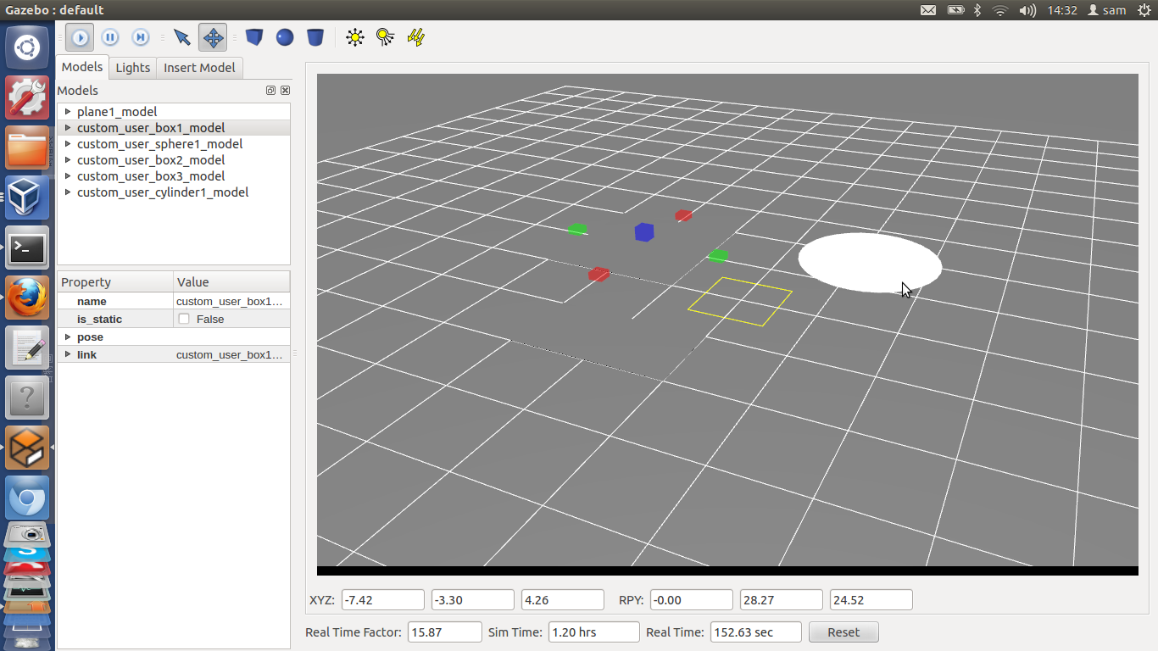Expand custom_user_box2_model arrow
This screenshot has width=1158, height=651.
pyautogui.click(x=68, y=159)
